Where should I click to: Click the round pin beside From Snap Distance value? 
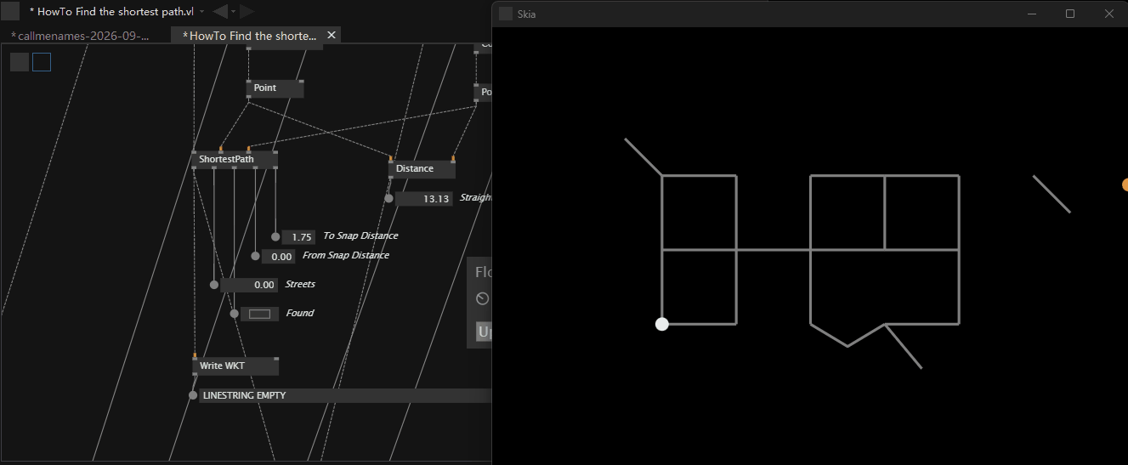(x=255, y=256)
